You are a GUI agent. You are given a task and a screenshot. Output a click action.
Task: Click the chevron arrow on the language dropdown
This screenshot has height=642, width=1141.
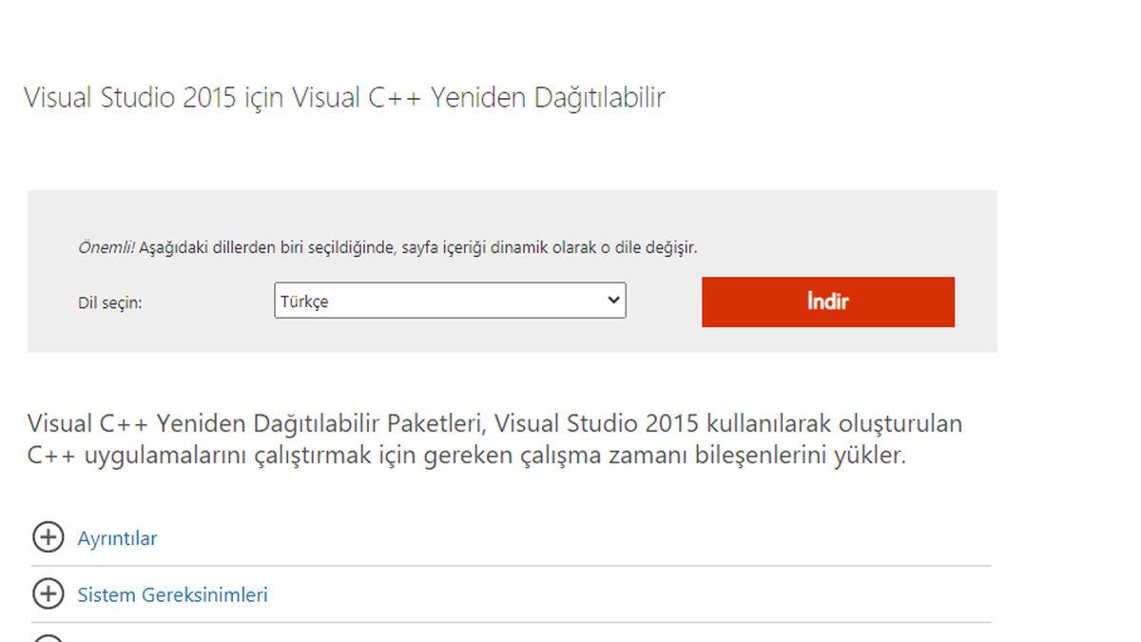point(613,301)
